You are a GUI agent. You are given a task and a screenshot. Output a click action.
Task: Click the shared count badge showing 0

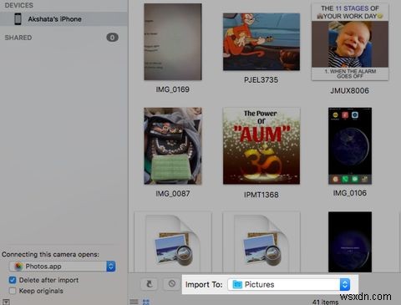112,38
